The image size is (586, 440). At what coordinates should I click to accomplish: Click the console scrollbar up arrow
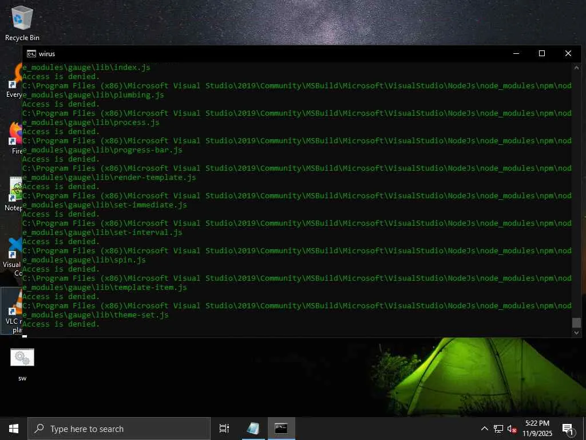[576, 68]
